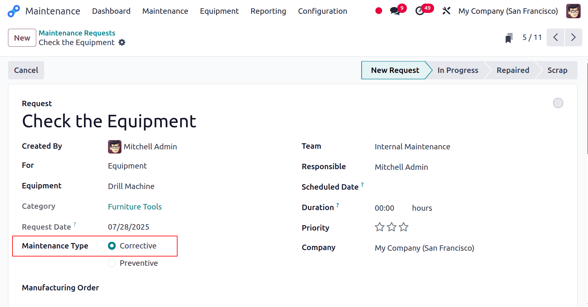This screenshot has height=307, width=588.
Task: Open the Maintenance app home icon
Action: [14, 11]
